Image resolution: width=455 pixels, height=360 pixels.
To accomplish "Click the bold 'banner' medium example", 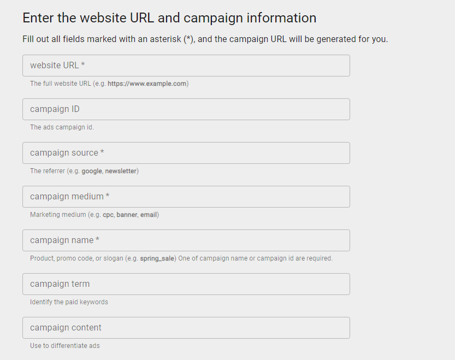I will click(126, 215).
